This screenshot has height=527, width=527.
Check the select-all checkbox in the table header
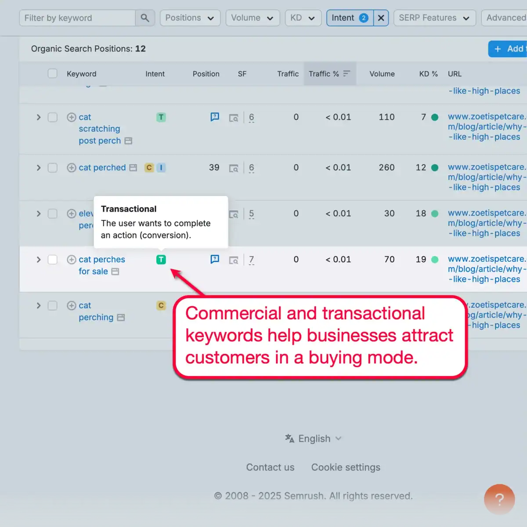point(53,74)
